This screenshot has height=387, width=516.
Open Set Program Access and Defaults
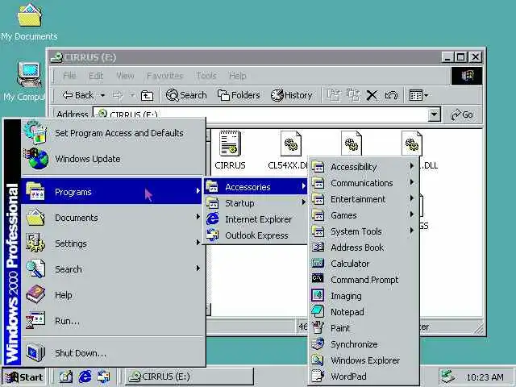[x=113, y=133]
